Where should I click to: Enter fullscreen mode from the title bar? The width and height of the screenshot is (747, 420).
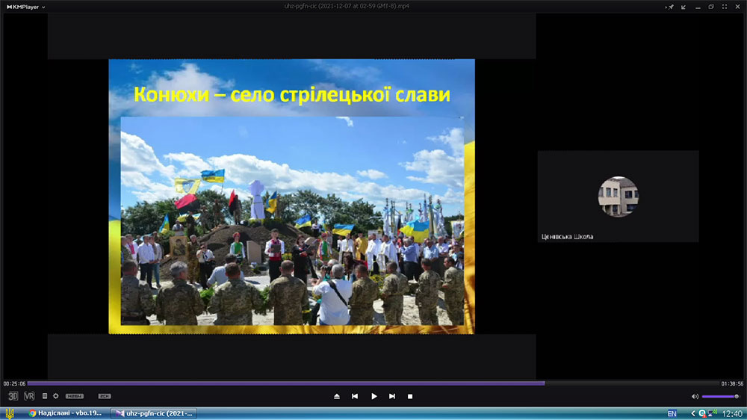725,7
